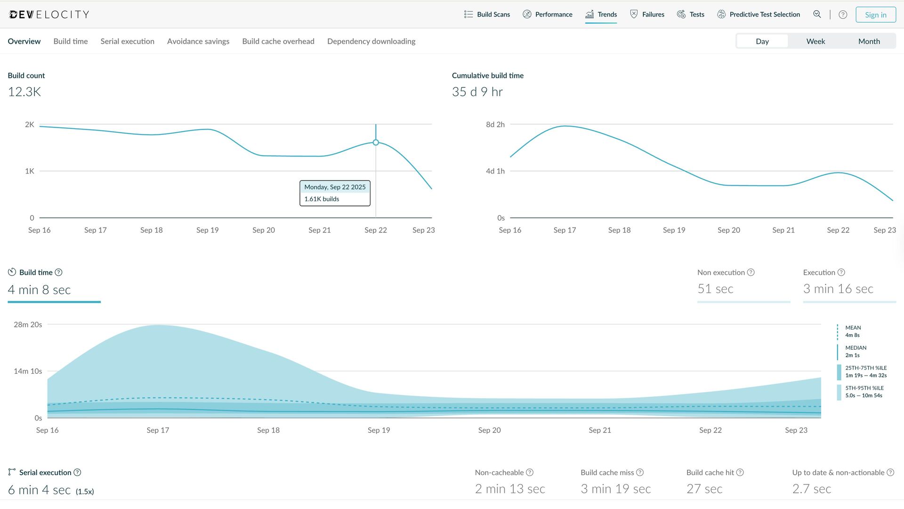Open the Build cache overhead tab
The height and width of the screenshot is (509, 904).
click(278, 41)
